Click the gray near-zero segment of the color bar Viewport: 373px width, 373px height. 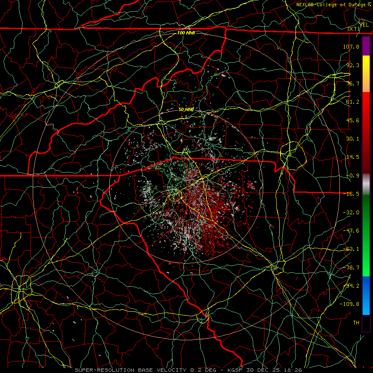366,184
